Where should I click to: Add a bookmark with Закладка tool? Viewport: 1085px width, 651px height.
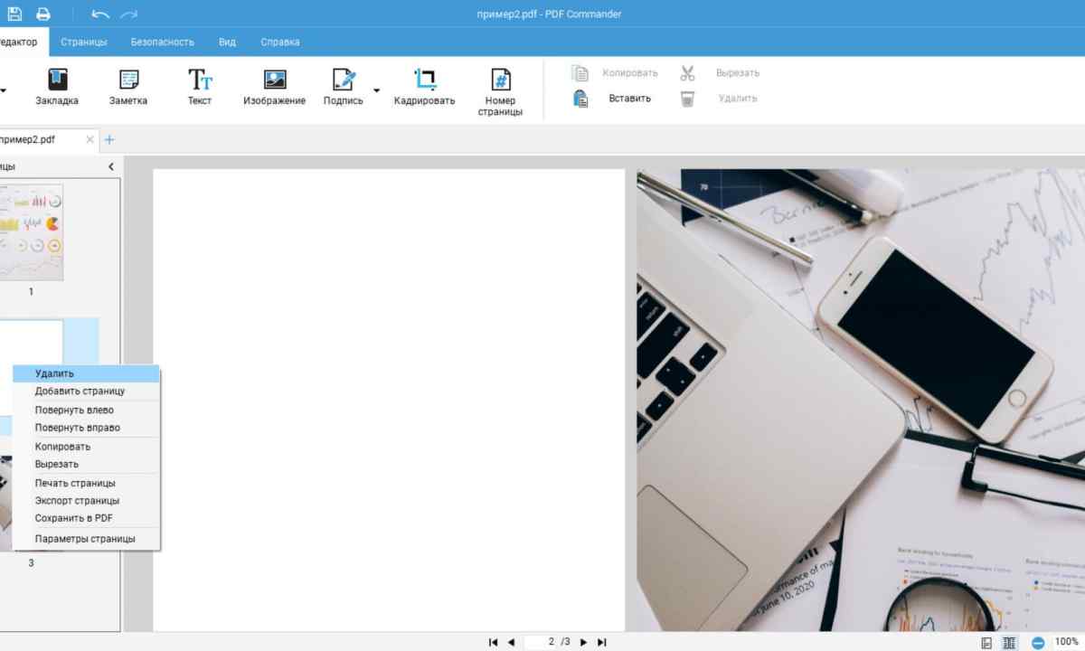[57, 87]
